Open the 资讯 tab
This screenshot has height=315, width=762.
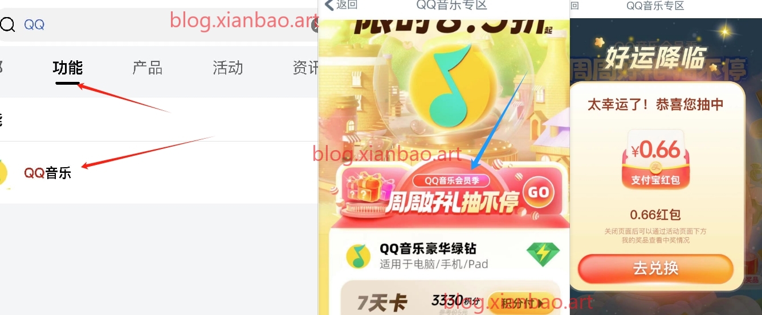coord(305,68)
